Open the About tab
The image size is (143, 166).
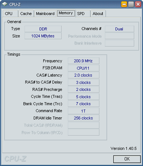tap(98, 14)
